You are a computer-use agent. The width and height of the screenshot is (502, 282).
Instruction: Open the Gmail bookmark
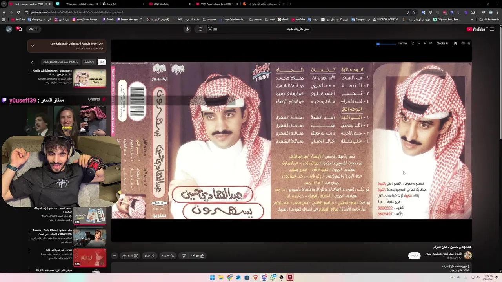pyautogui.click(x=283, y=19)
